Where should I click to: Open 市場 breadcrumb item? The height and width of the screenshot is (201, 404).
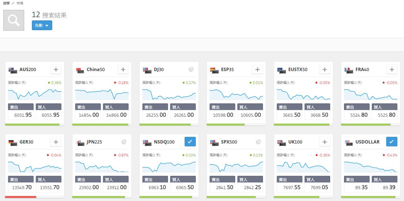click(20, 3)
